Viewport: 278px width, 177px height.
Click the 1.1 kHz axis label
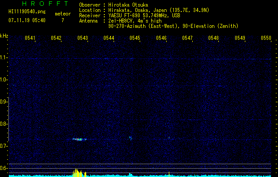pyautogui.click(x=4, y=58)
